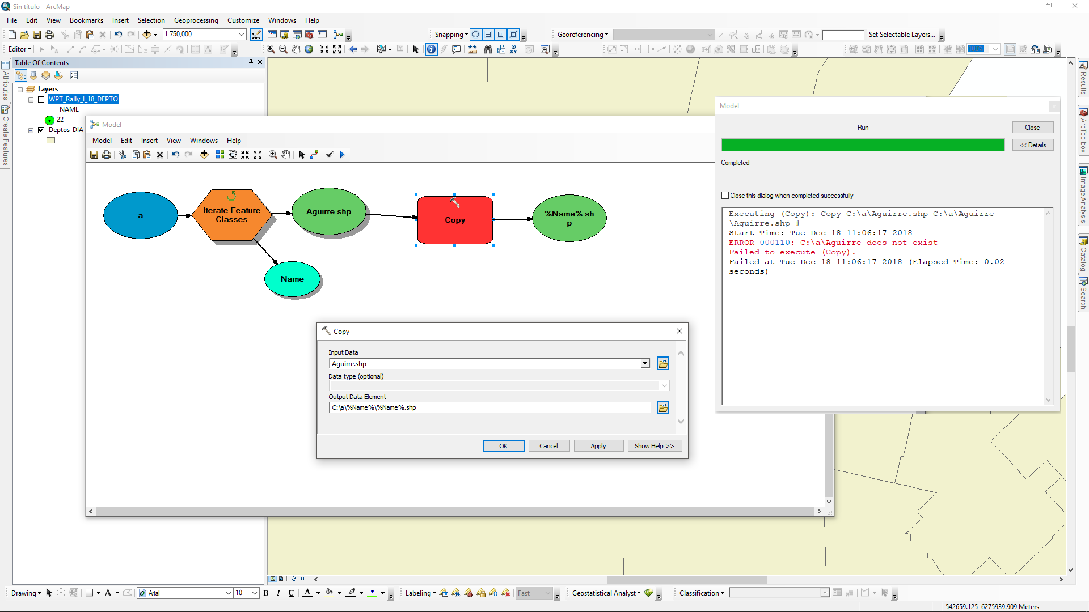Check WPT_Rally_I_18_DEPTO layer visibility box
The height and width of the screenshot is (612, 1089).
(41, 99)
